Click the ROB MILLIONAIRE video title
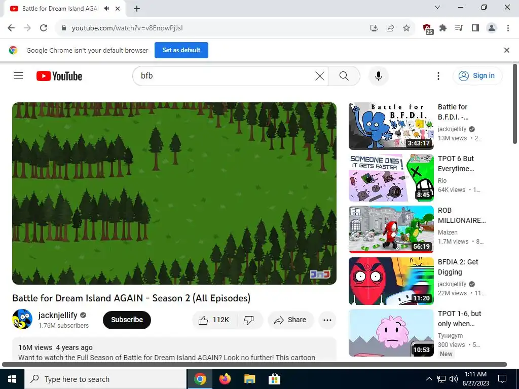519x389 pixels. [x=462, y=215]
